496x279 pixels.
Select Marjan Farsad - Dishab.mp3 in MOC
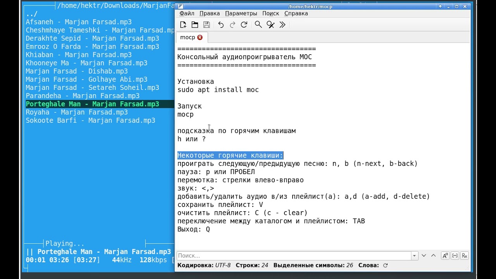pyautogui.click(x=77, y=71)
